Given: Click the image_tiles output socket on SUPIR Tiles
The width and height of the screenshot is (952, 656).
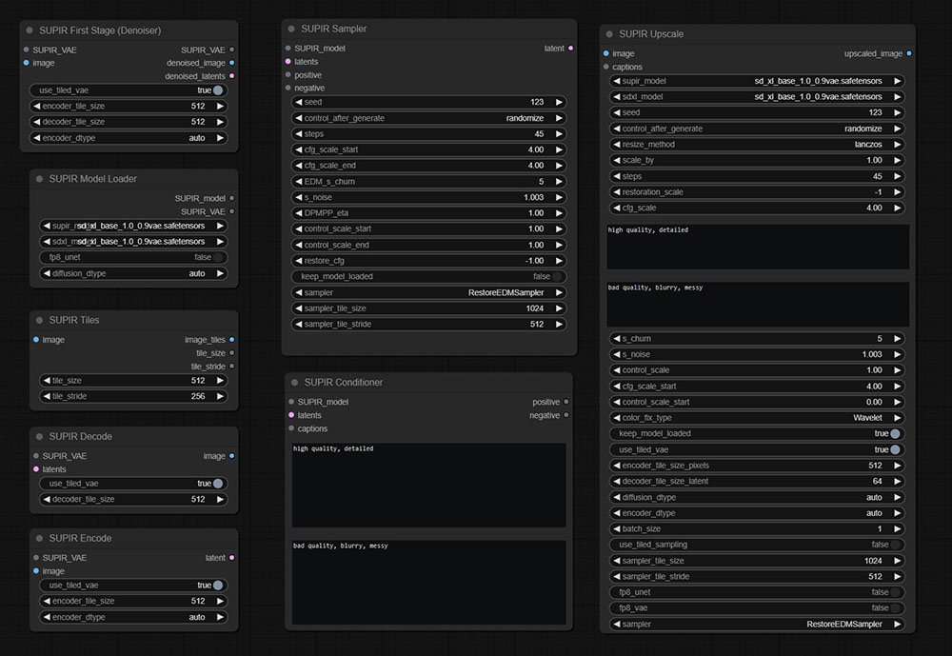Looking at the screenshot, I should point(232,340).
